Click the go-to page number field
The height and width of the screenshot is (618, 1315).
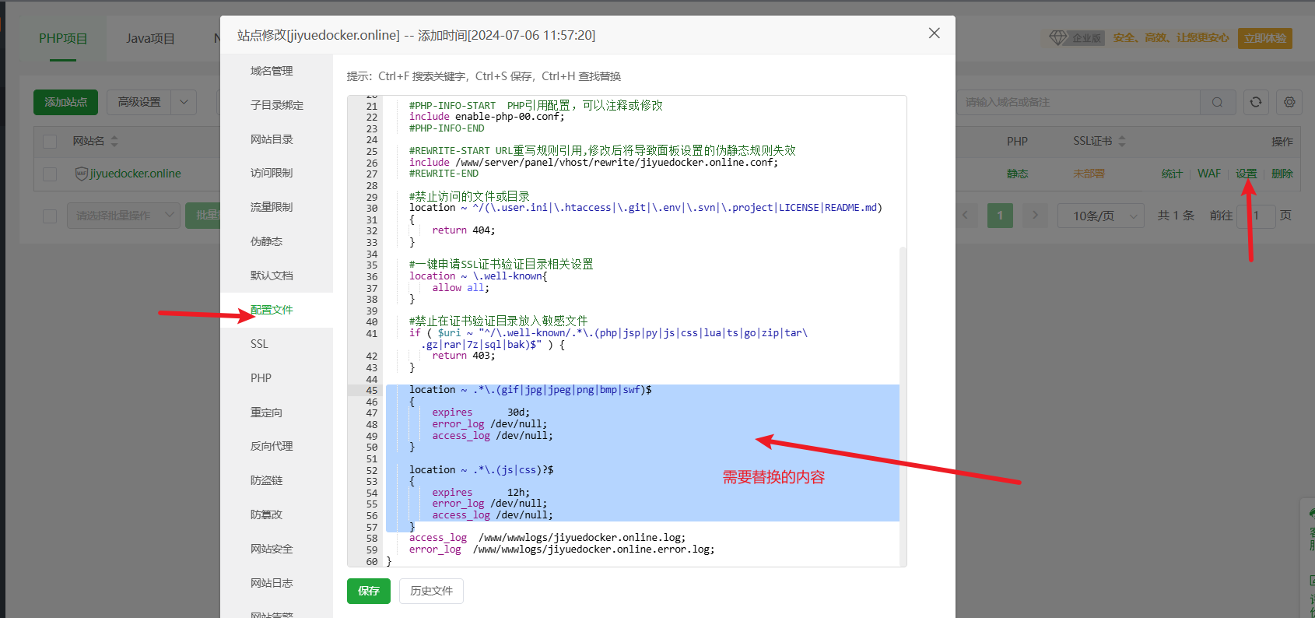[x=1257, y=216]
